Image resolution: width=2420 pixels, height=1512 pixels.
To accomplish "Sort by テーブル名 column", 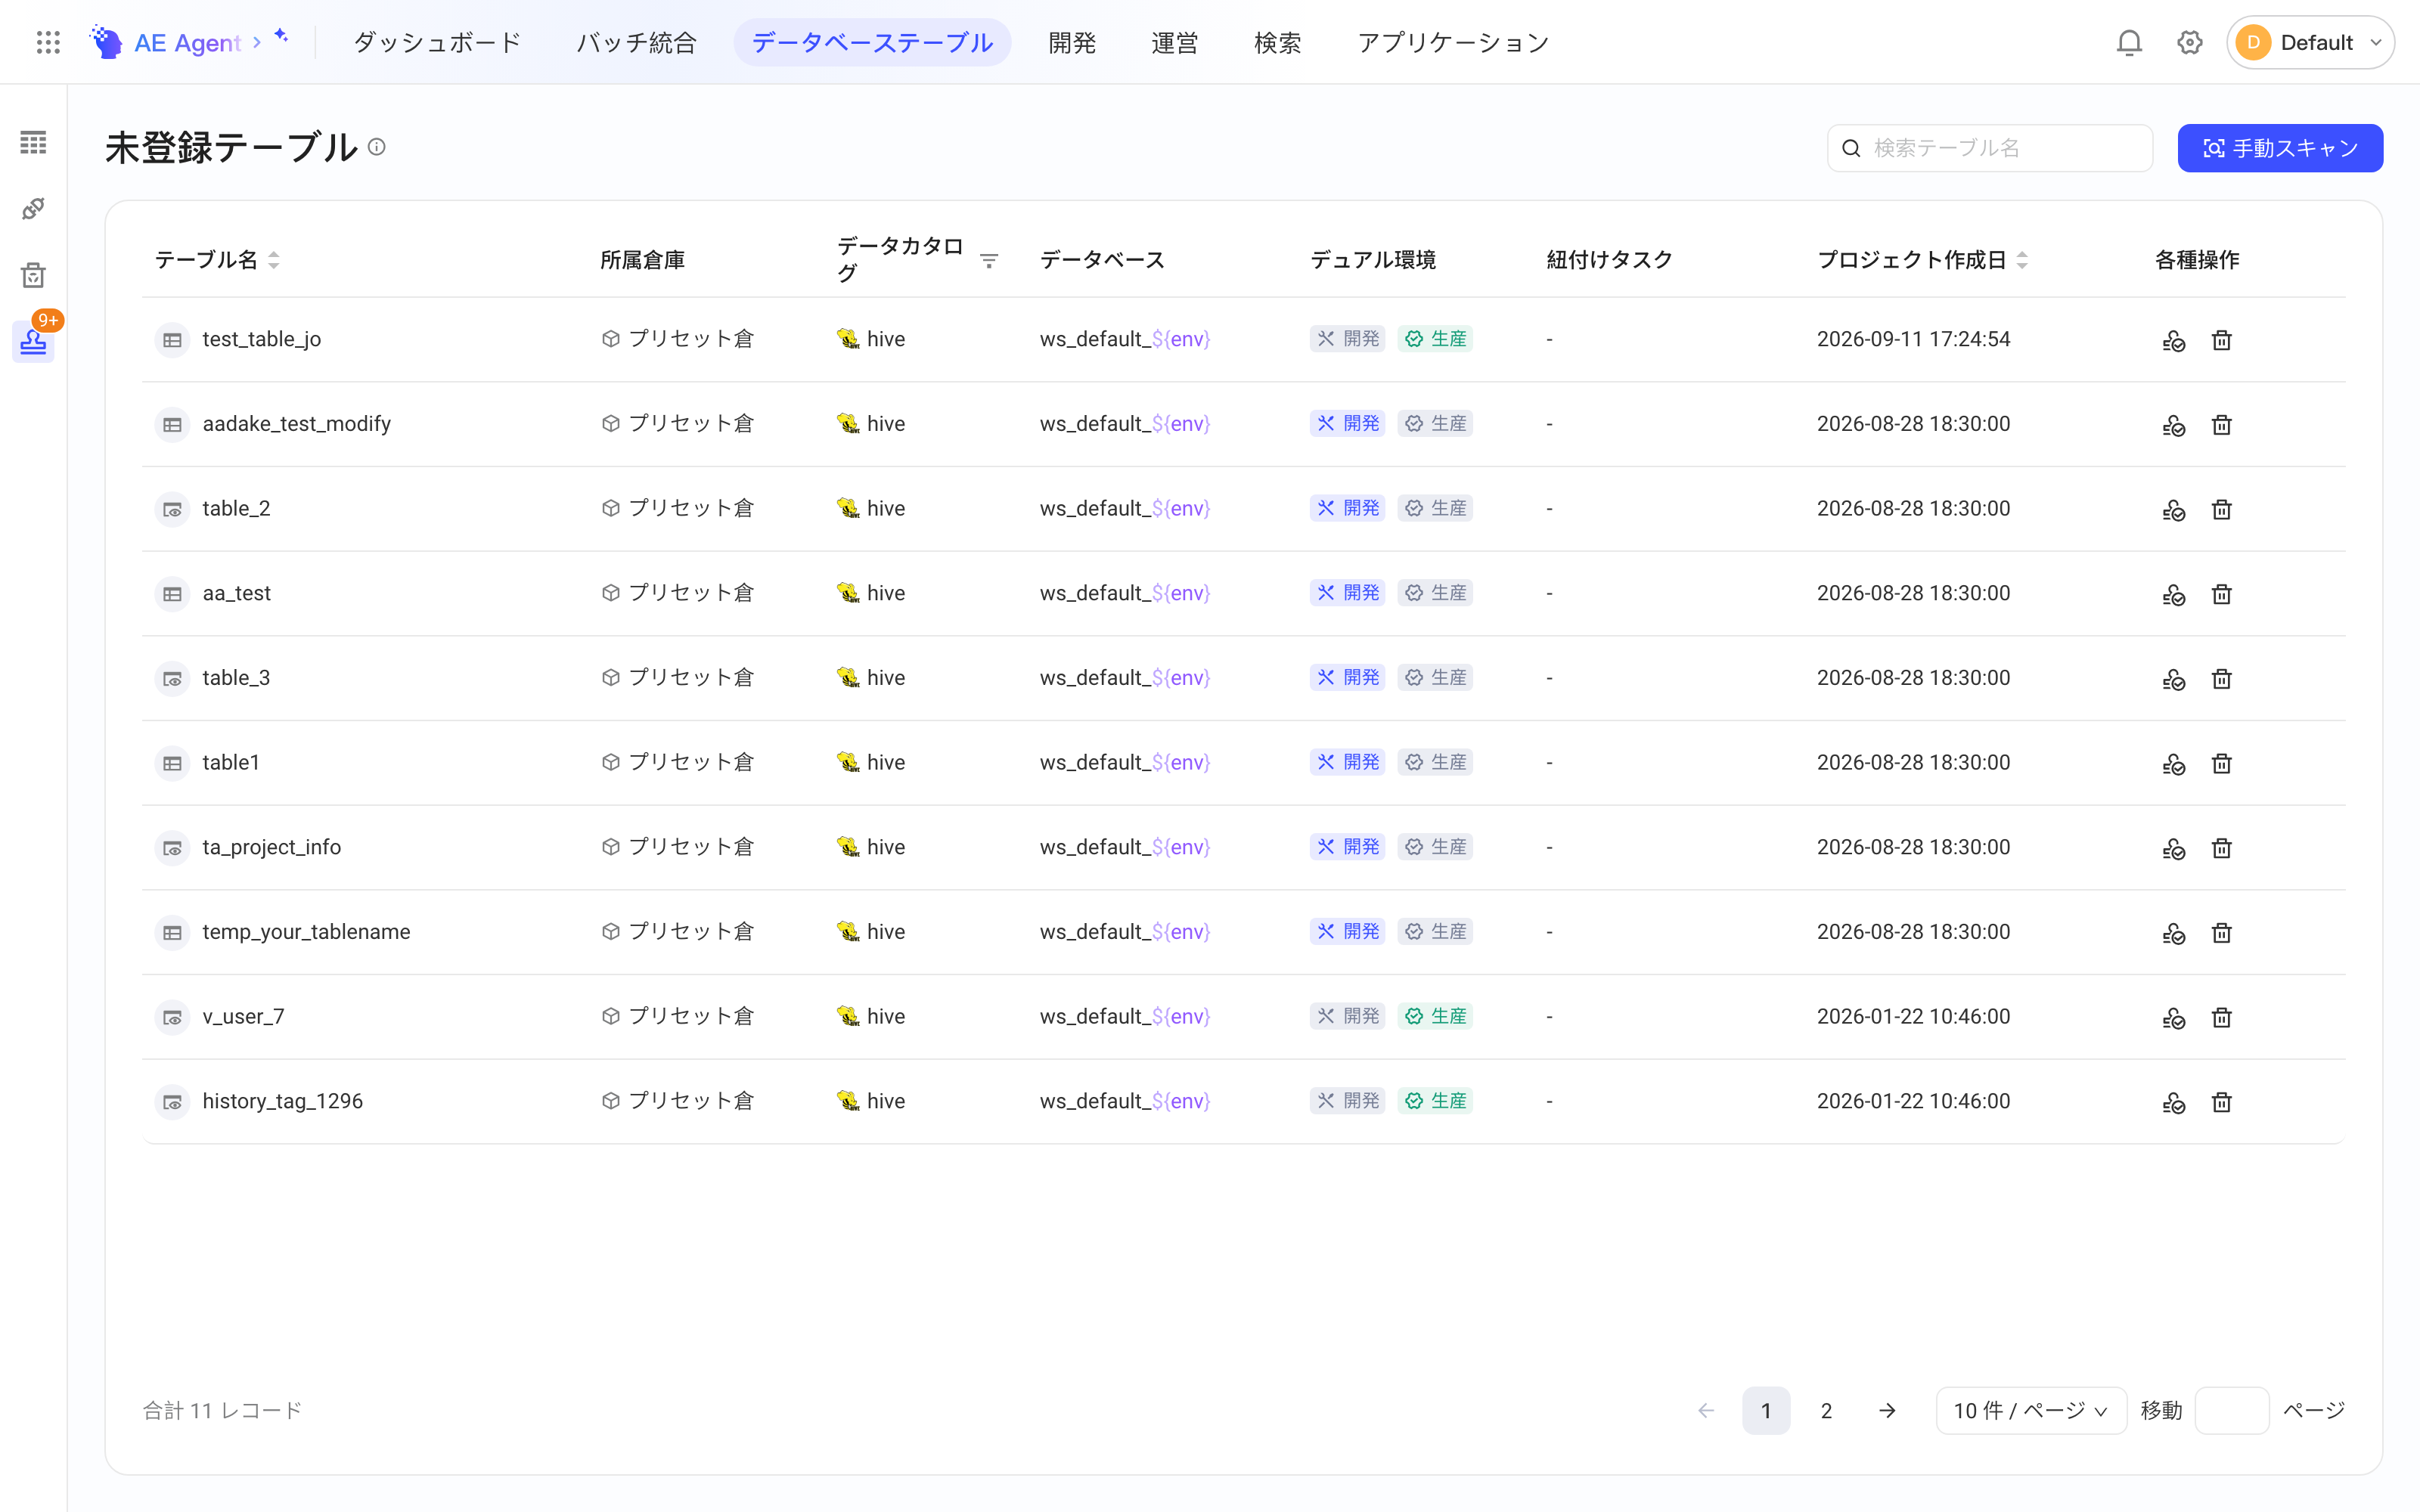I will click(274, 260).
